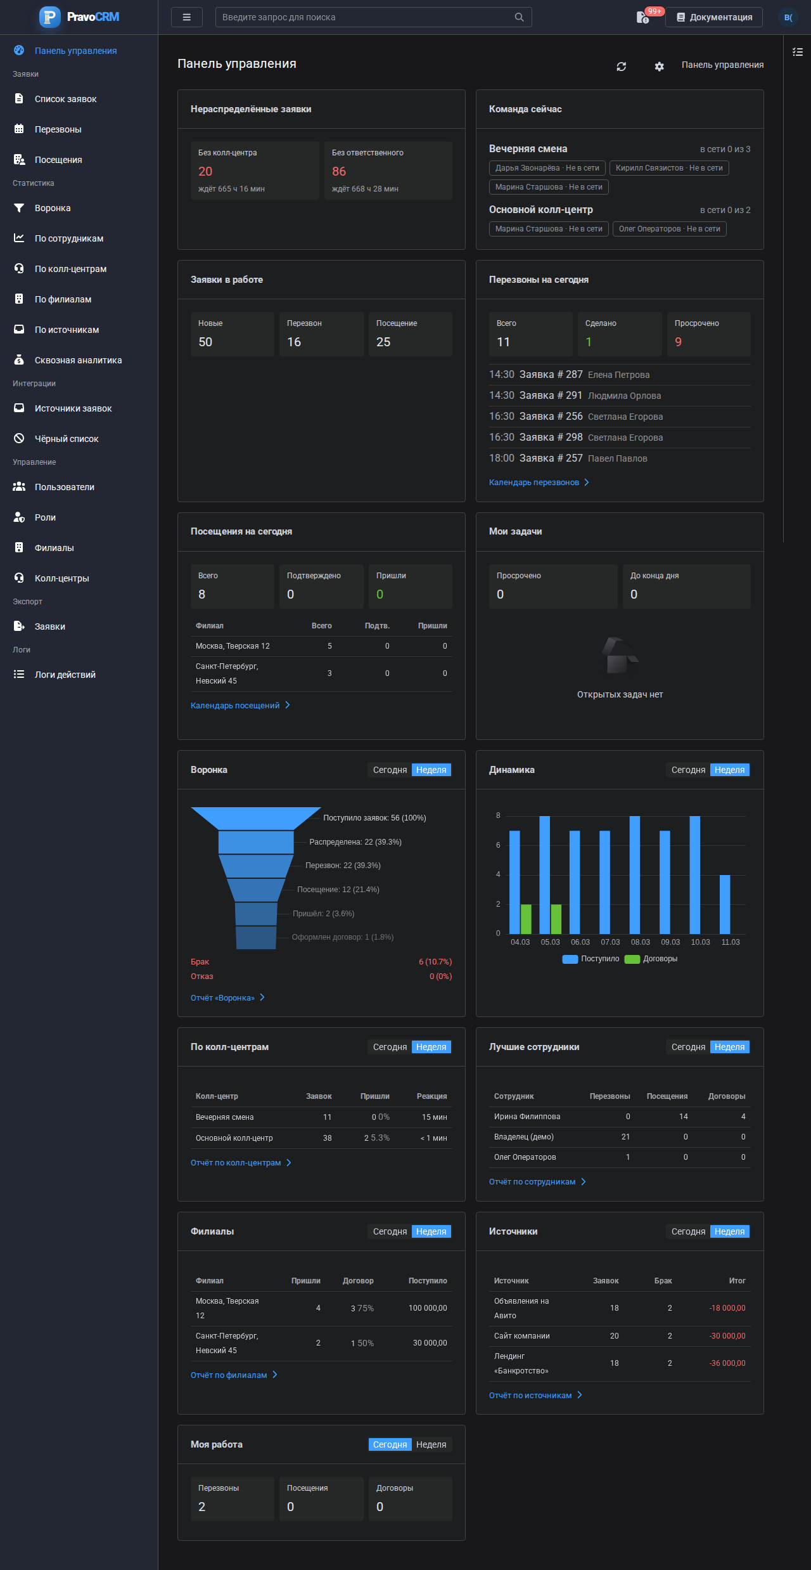This screenshot has height=1570, width=811.
Task: Select Неделя in Моя работа widget
Action: [431, 1444]
